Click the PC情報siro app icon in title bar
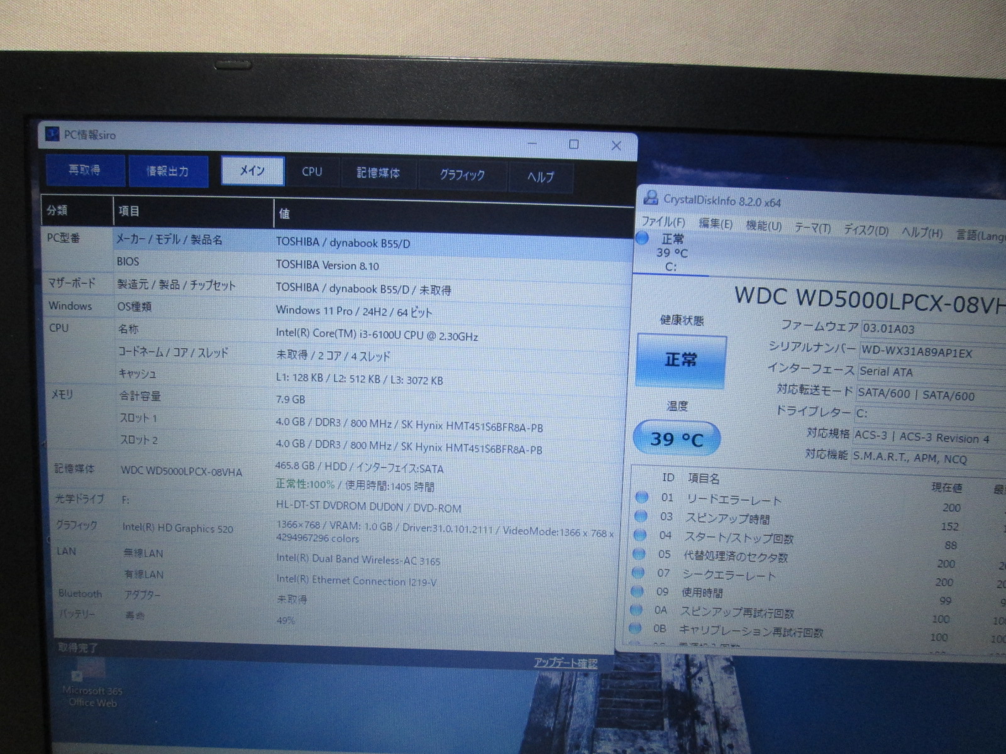Image resolution: width=1006 pixels, height=754 pixels. (53, 134)
